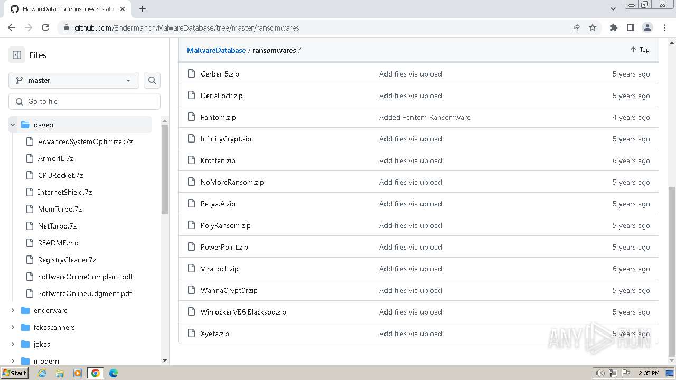Image resolution: width=676 pixels, height=380 pixels.
Task: Collapse the file tree side panel icon
Action: tap(17, 55)
